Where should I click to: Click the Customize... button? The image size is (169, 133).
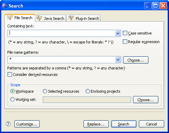point(27,124)
